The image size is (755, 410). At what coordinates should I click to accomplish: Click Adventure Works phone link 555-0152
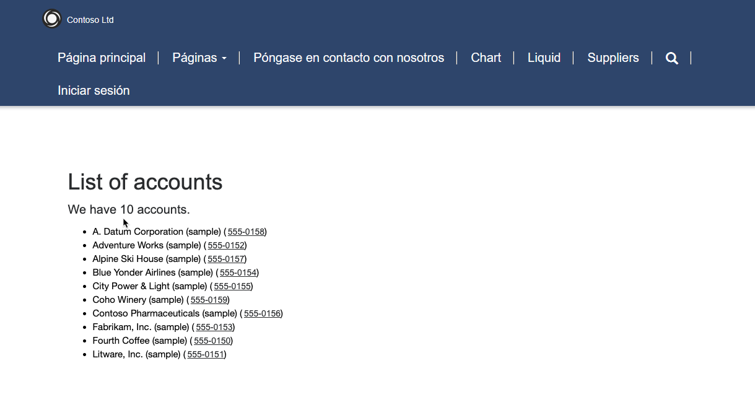227,245
